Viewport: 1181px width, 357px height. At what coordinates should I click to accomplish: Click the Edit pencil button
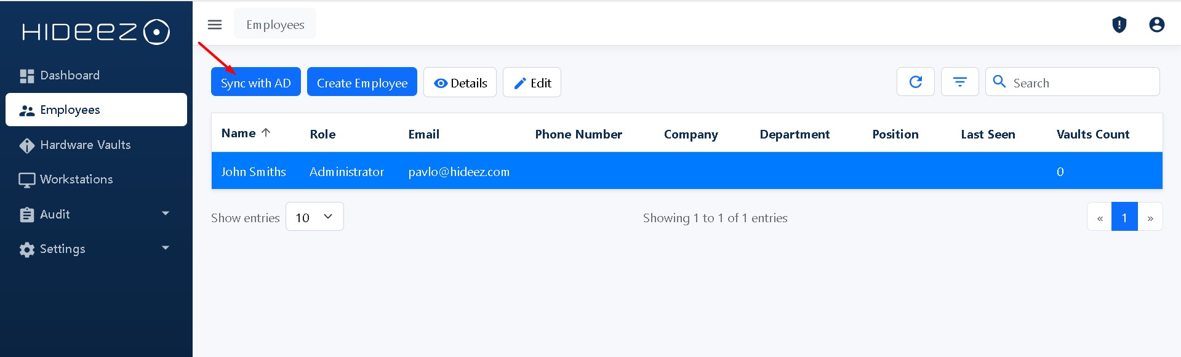pos(532,82)
